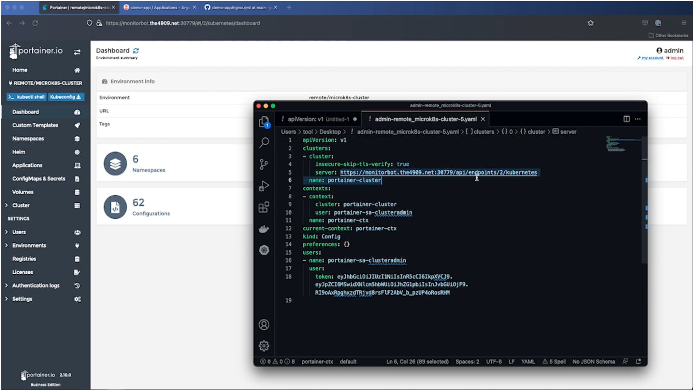The width and height of the screenshot is (694, 390).
Task: Click the browser bookmark star icon
Action: [x=590, y=23]
